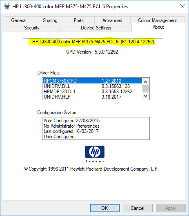Switch to the General tab
Image resolution: width=189 pixels, height=216 pixels.
(x=19, y=20)
